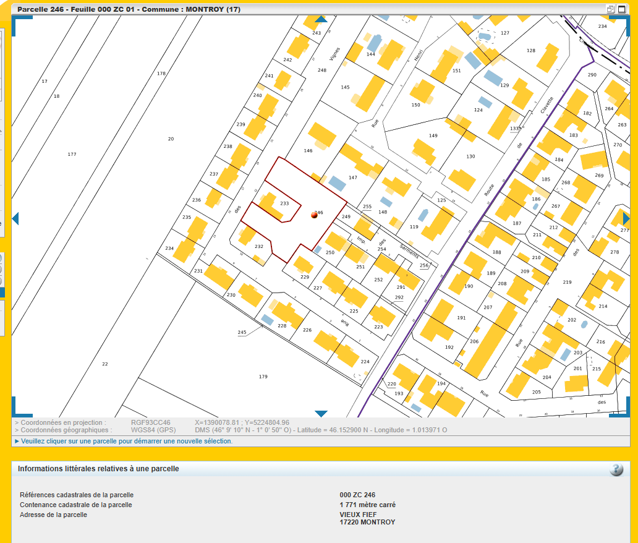Click the Parcelle 246 window title bar
Screen dimensions: 638x543
(247, 9)
